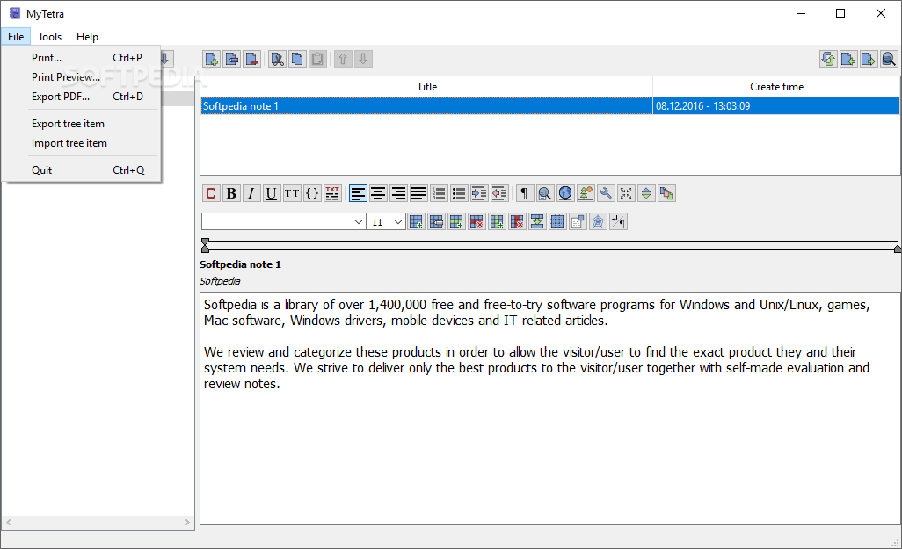902x549 pixels.
Task: Click the edit note properties icon
Action: click(232, 59)
